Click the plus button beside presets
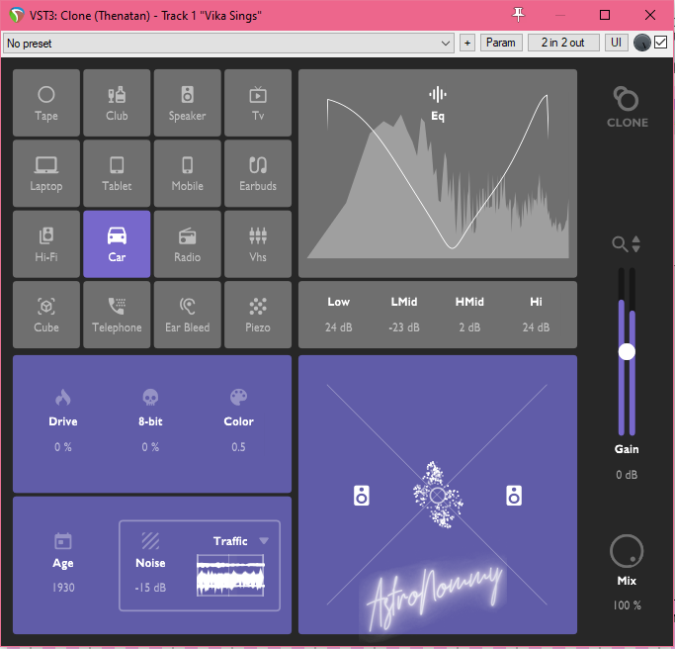 (x=467, y=44)
